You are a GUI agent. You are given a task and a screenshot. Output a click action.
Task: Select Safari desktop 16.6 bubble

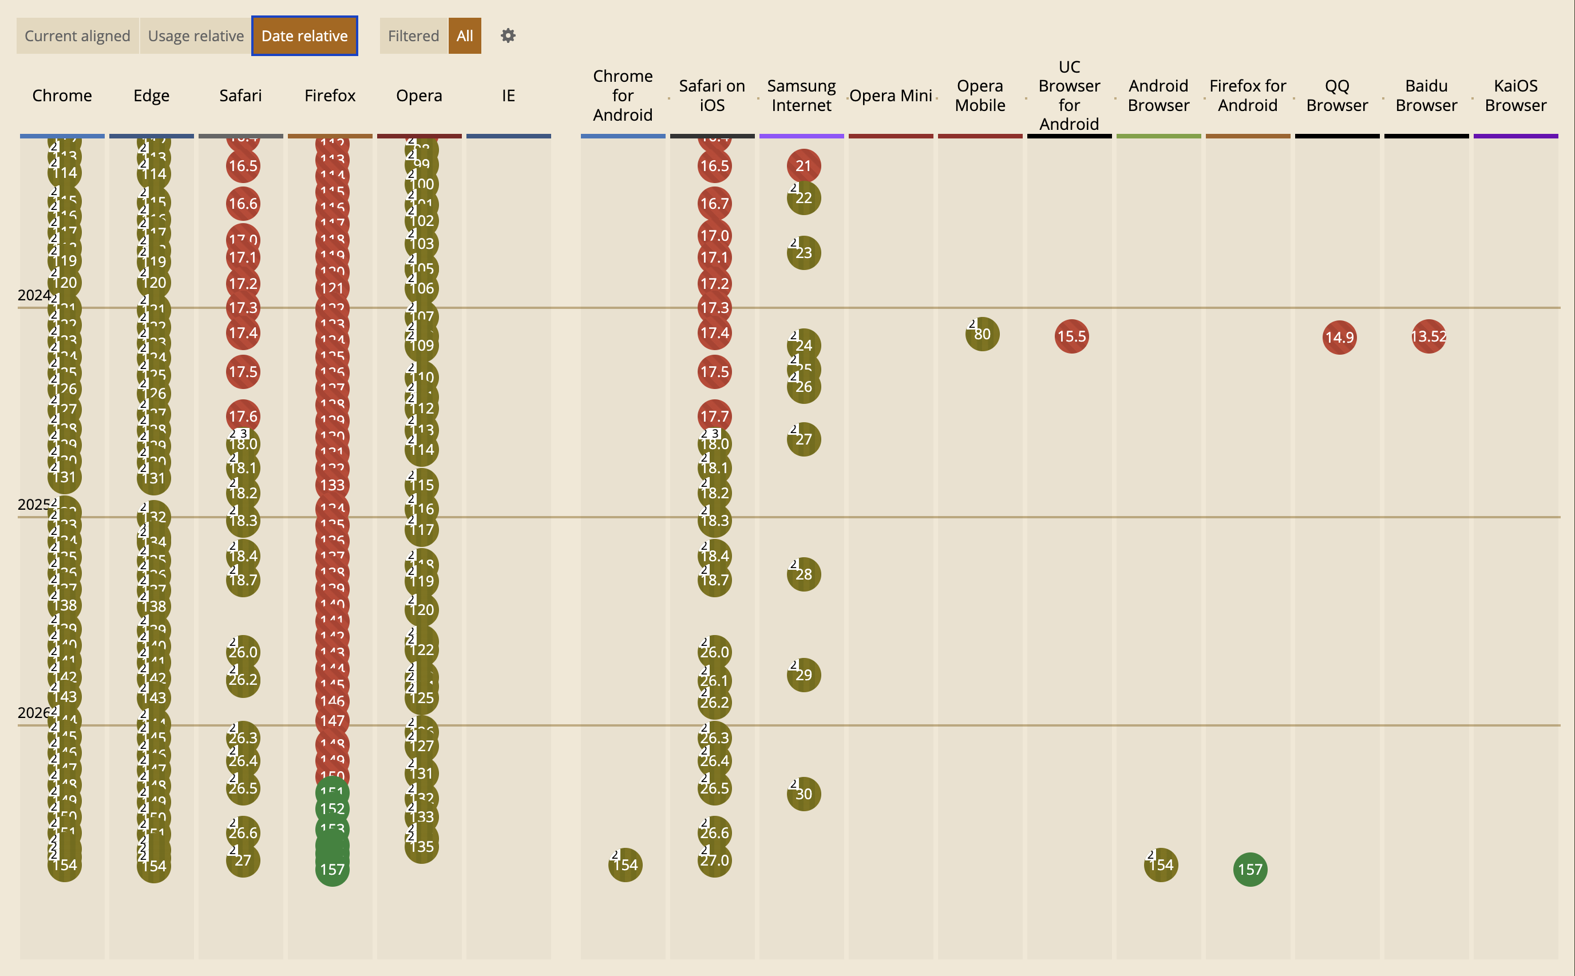pyautogui.click(x=243, y=204)
